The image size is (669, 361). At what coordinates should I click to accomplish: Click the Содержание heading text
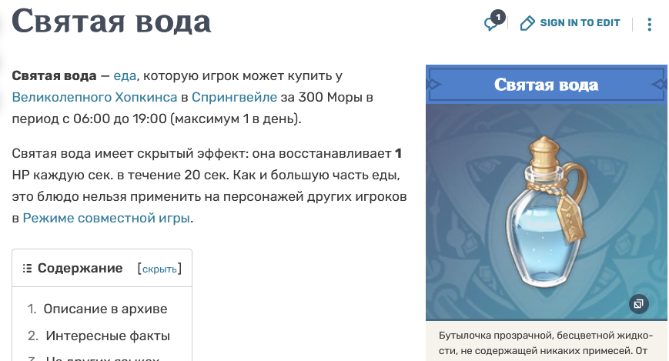80,268
